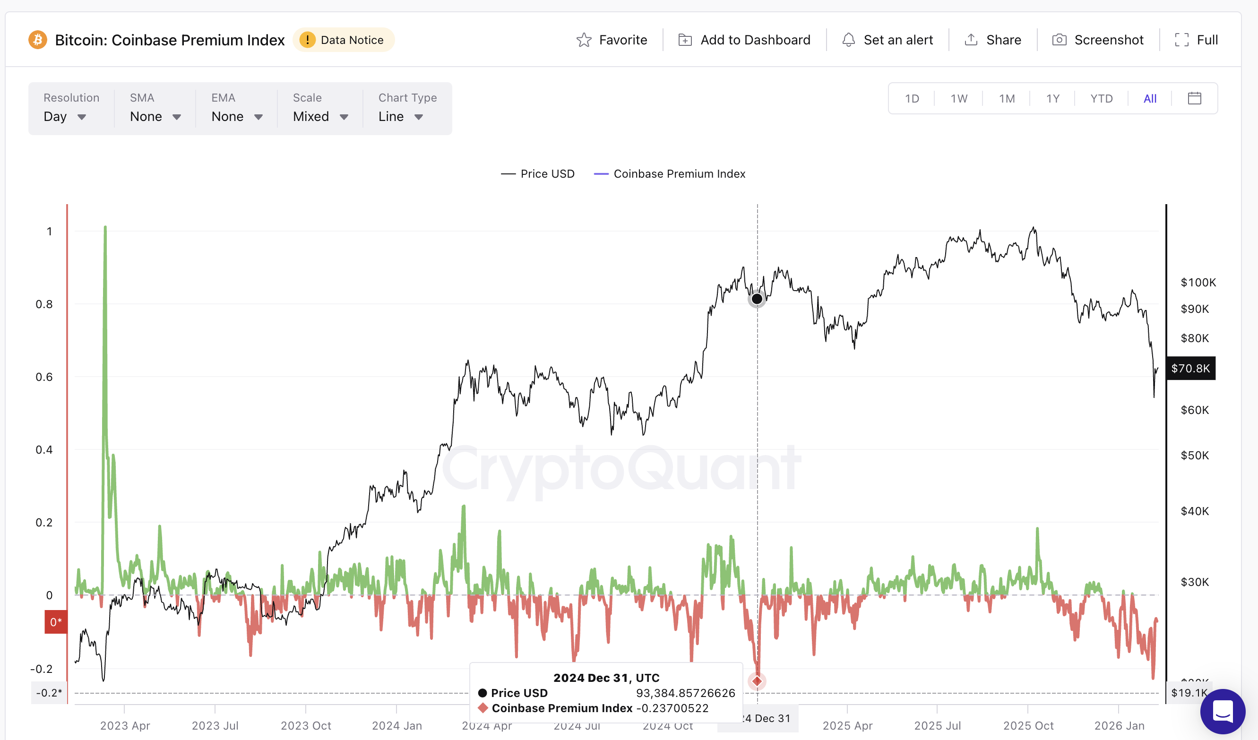
Task: Open the Resolution dropdown set to Day
Action: click(x=65, y=116)
